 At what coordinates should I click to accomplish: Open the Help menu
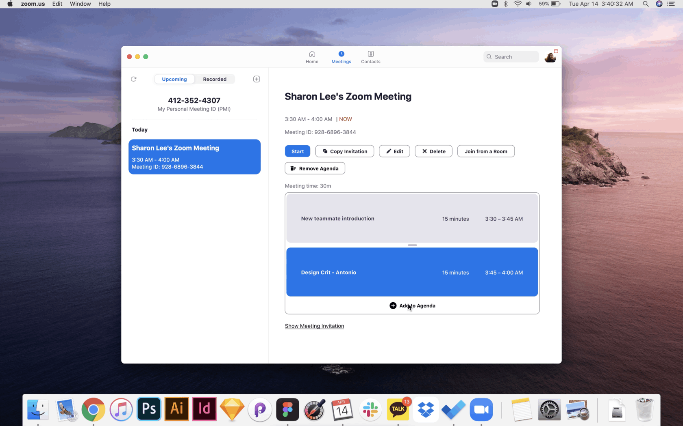click(x=104, y=4)
